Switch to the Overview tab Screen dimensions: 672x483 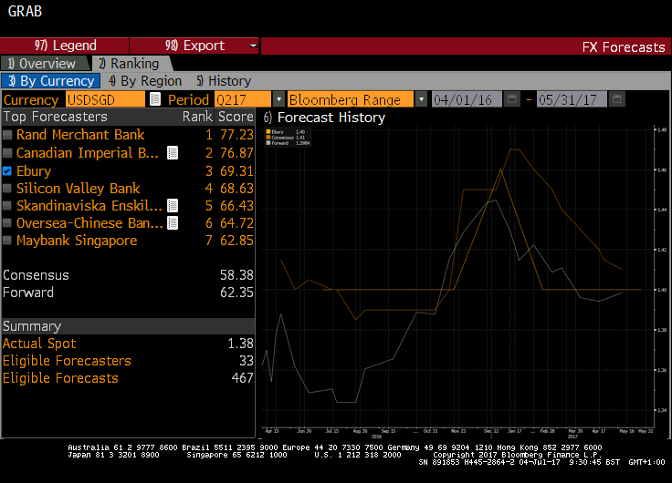pos(46,63)
